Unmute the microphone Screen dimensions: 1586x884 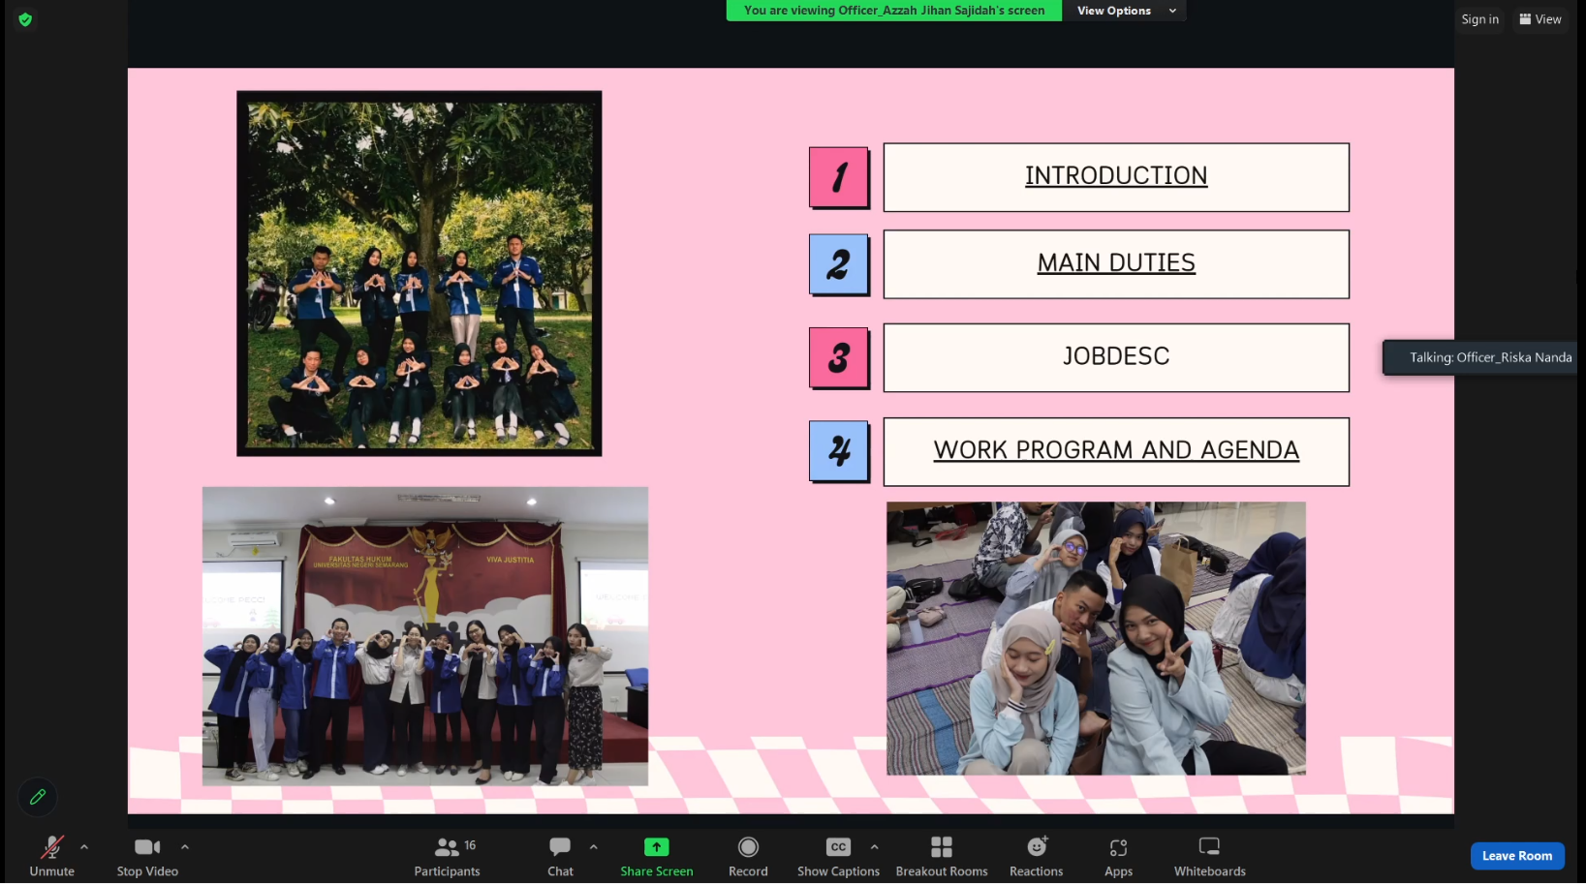coord(51,856)
